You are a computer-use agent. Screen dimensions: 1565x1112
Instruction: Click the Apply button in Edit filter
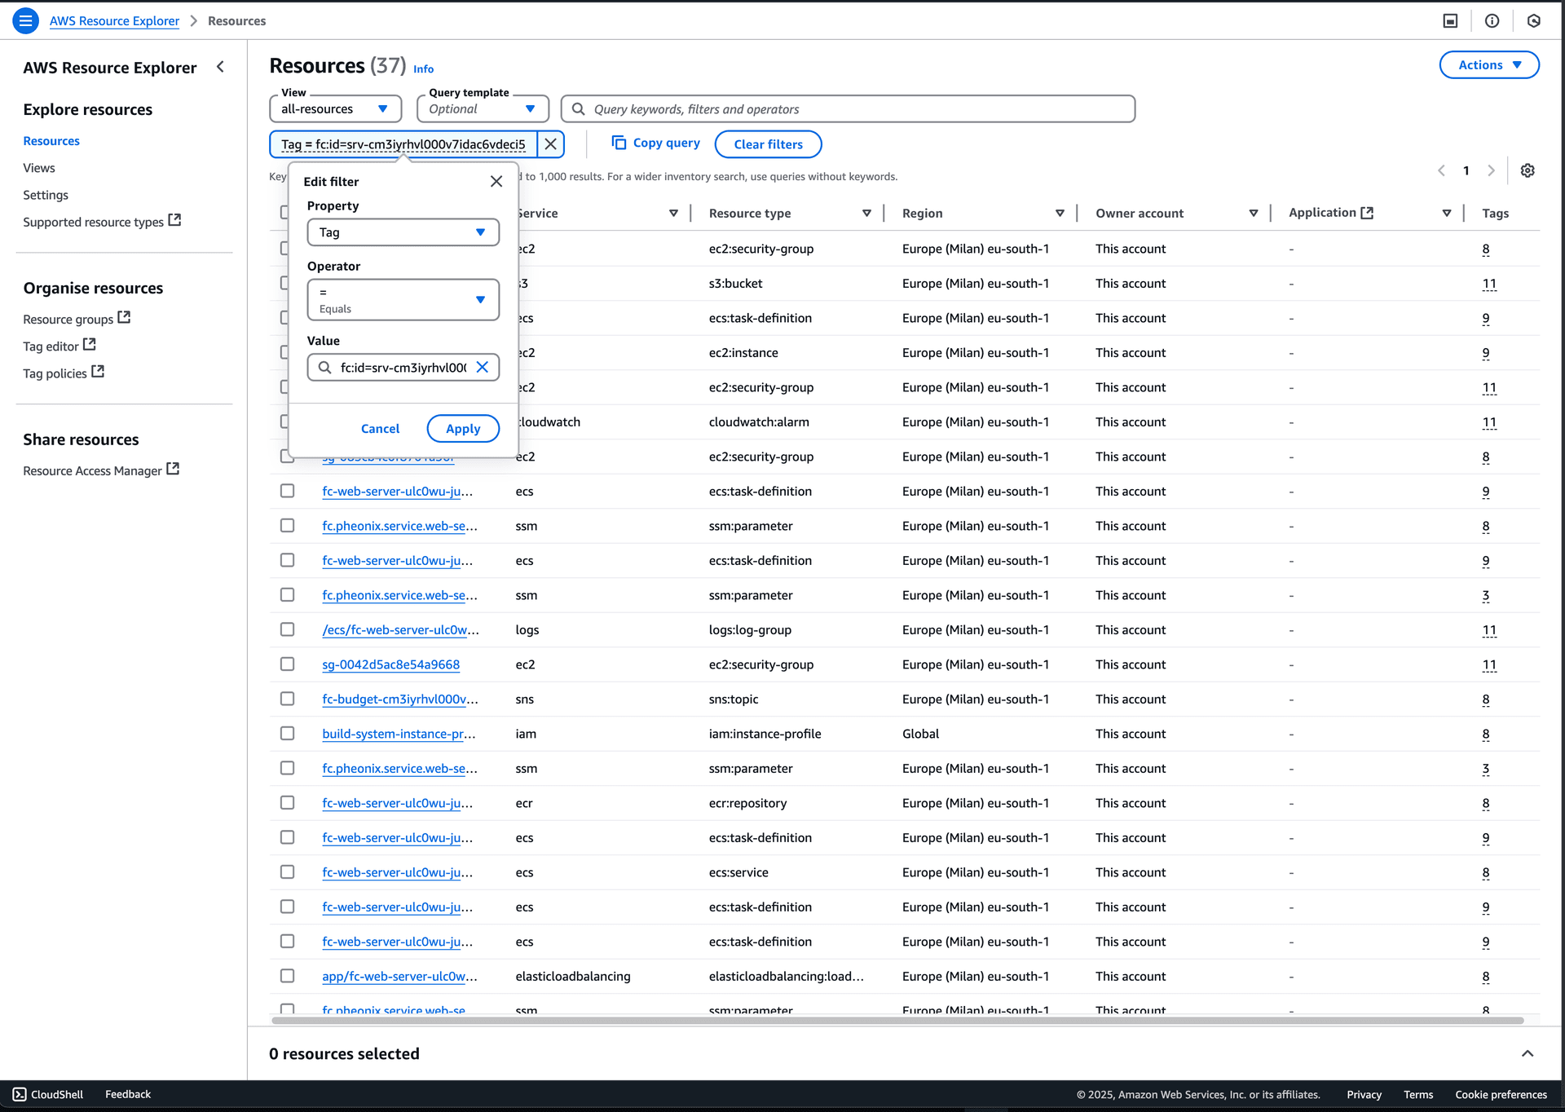tap(463, 429)
